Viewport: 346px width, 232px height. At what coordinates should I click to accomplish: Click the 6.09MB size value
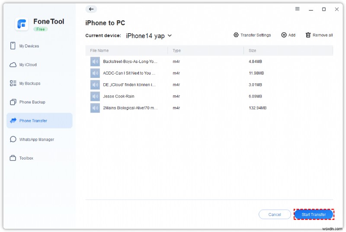click(x=255, y=97)
